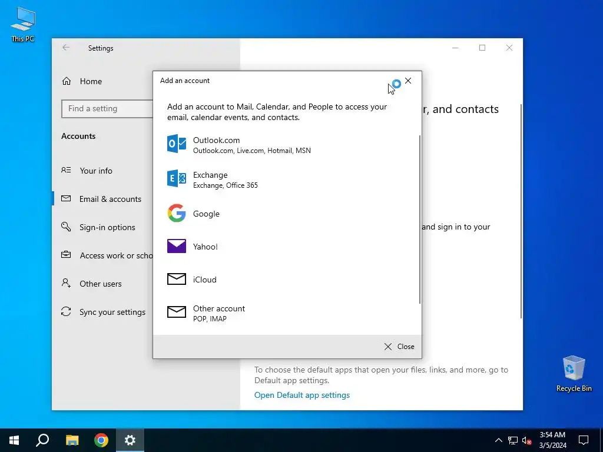This screenshot has height=452, width=603.
Task: Open Other users settings page
Action: tap(100, 284)
